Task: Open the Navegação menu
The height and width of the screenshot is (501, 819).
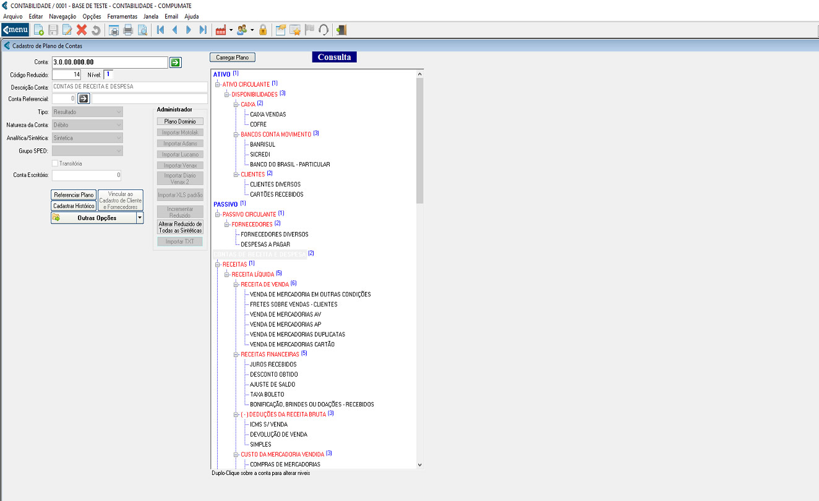Action: tap(62, 16)
